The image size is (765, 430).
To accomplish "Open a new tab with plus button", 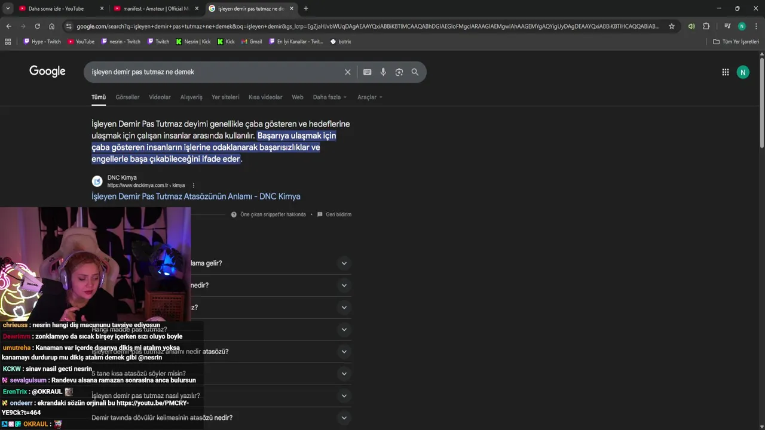I will [x=306, y=8].
